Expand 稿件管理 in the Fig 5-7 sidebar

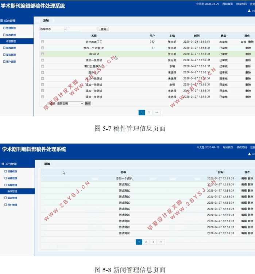[x=11, y=35]
